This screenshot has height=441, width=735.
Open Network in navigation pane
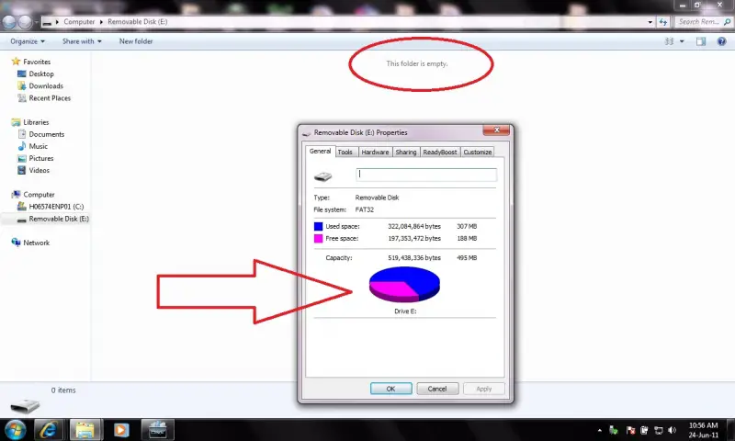tap(36, 243)
